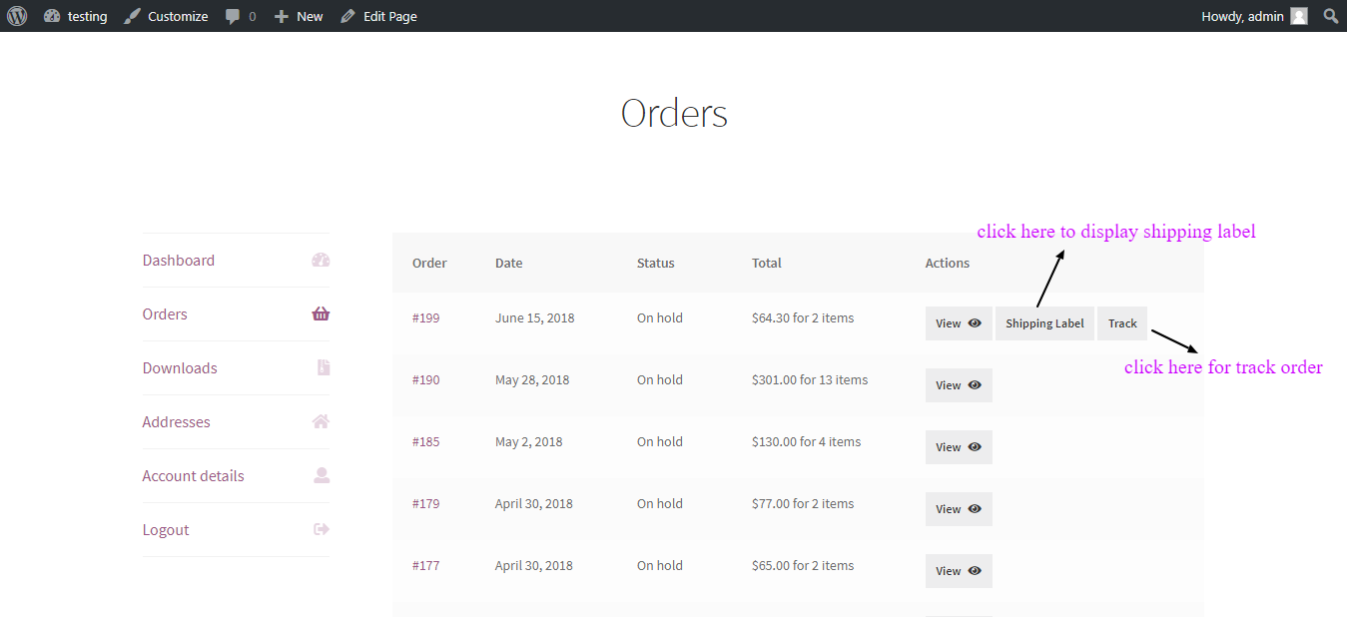The width and height of the screenshot is (1347, 617).
Task: View the $65.00 order
Action: tap(959, 571)
